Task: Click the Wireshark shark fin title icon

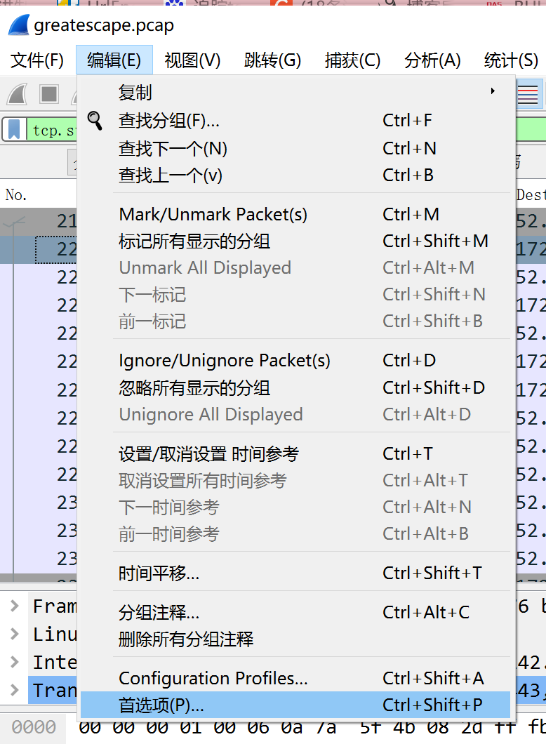Action: (18, 25)
